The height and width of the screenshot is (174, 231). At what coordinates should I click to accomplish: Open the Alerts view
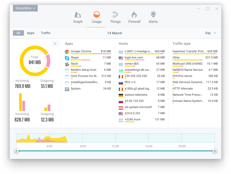pos(153,17)
